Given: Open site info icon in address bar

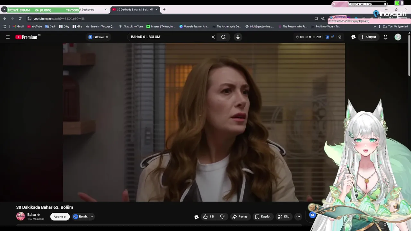Looking at the screenshot, I should point(29,19).
